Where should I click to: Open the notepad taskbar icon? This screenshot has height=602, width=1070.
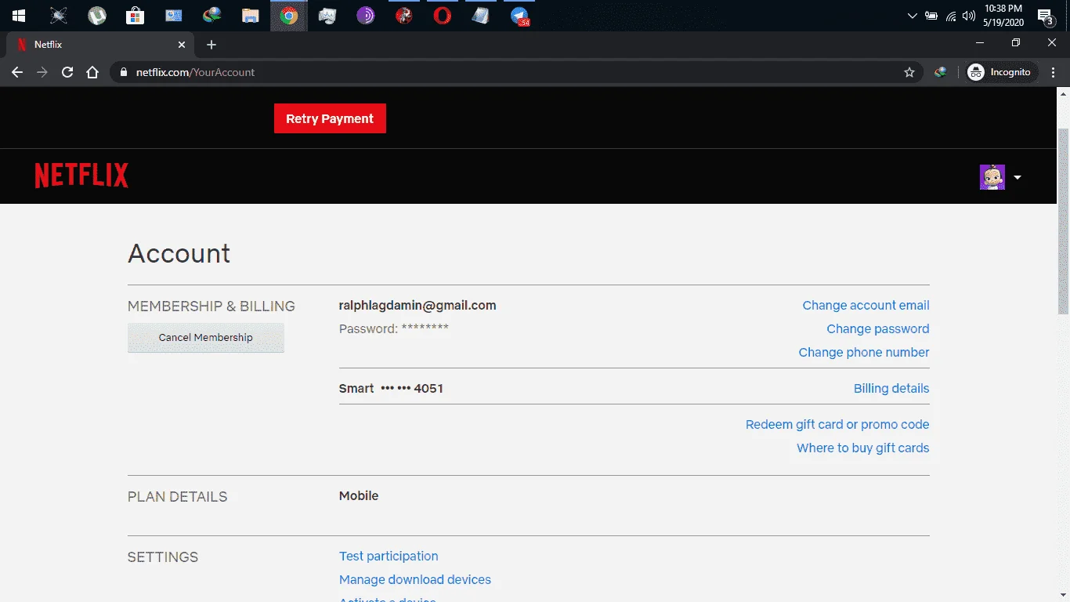point(481,16)
